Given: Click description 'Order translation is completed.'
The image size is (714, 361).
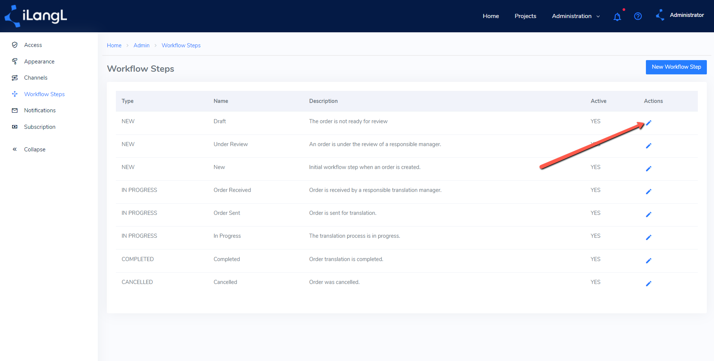Looking at the screenshot, I should click(346, 259).
